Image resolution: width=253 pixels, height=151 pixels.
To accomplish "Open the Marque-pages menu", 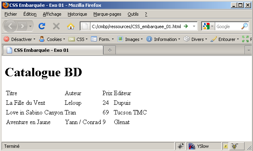I will (x=107, y=14).
